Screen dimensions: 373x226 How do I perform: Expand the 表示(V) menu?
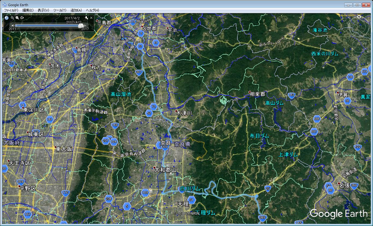click(x=43, y=10)
